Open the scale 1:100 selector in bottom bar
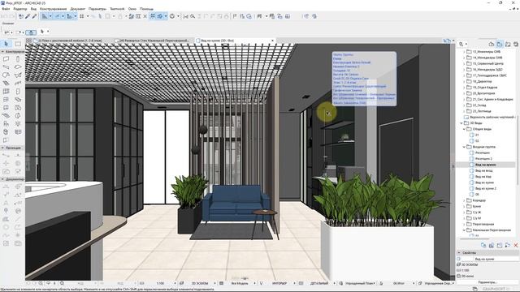520x292 pixels. [x=161, y=283]
